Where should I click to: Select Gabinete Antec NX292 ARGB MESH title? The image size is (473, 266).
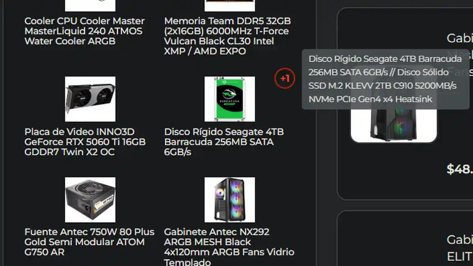(x=229, y=246)
